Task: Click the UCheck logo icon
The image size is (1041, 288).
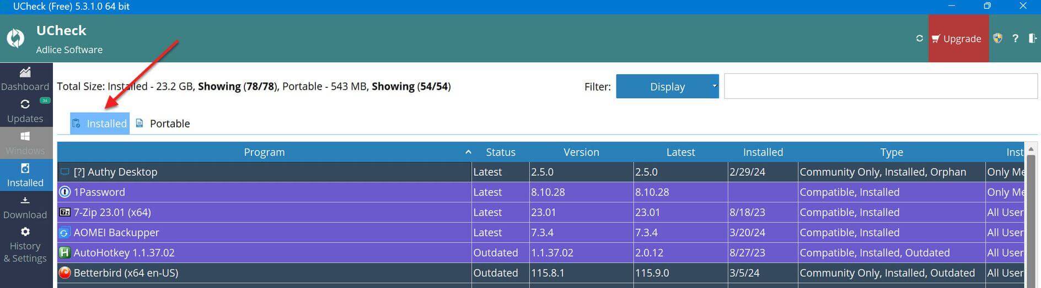Action: point(15,38)
